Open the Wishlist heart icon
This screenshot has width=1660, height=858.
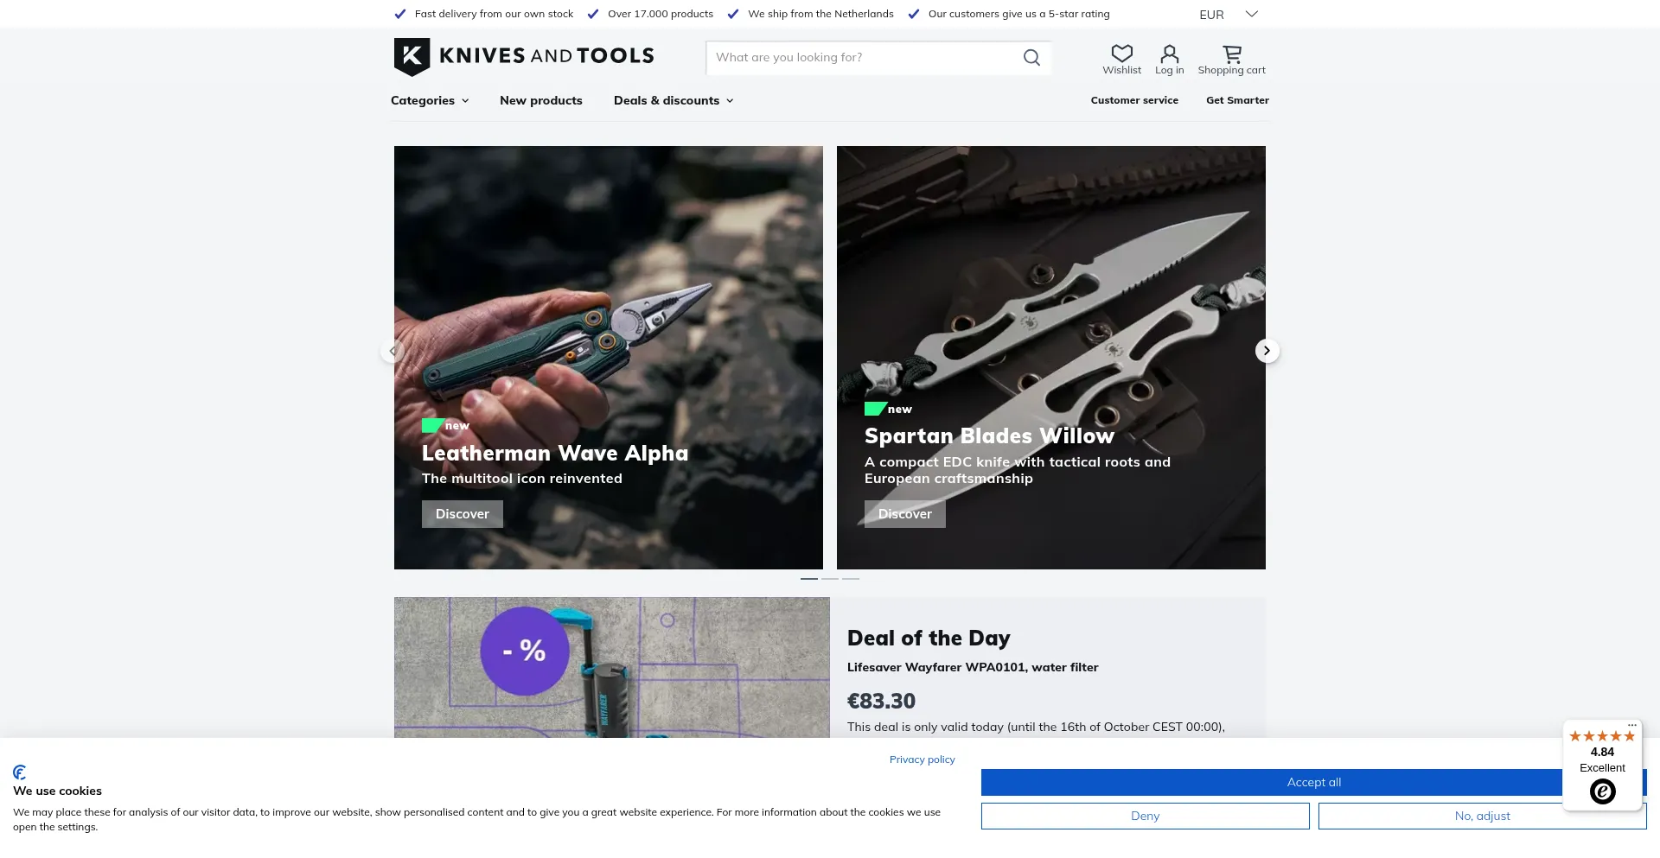(x=1121, y=54)
